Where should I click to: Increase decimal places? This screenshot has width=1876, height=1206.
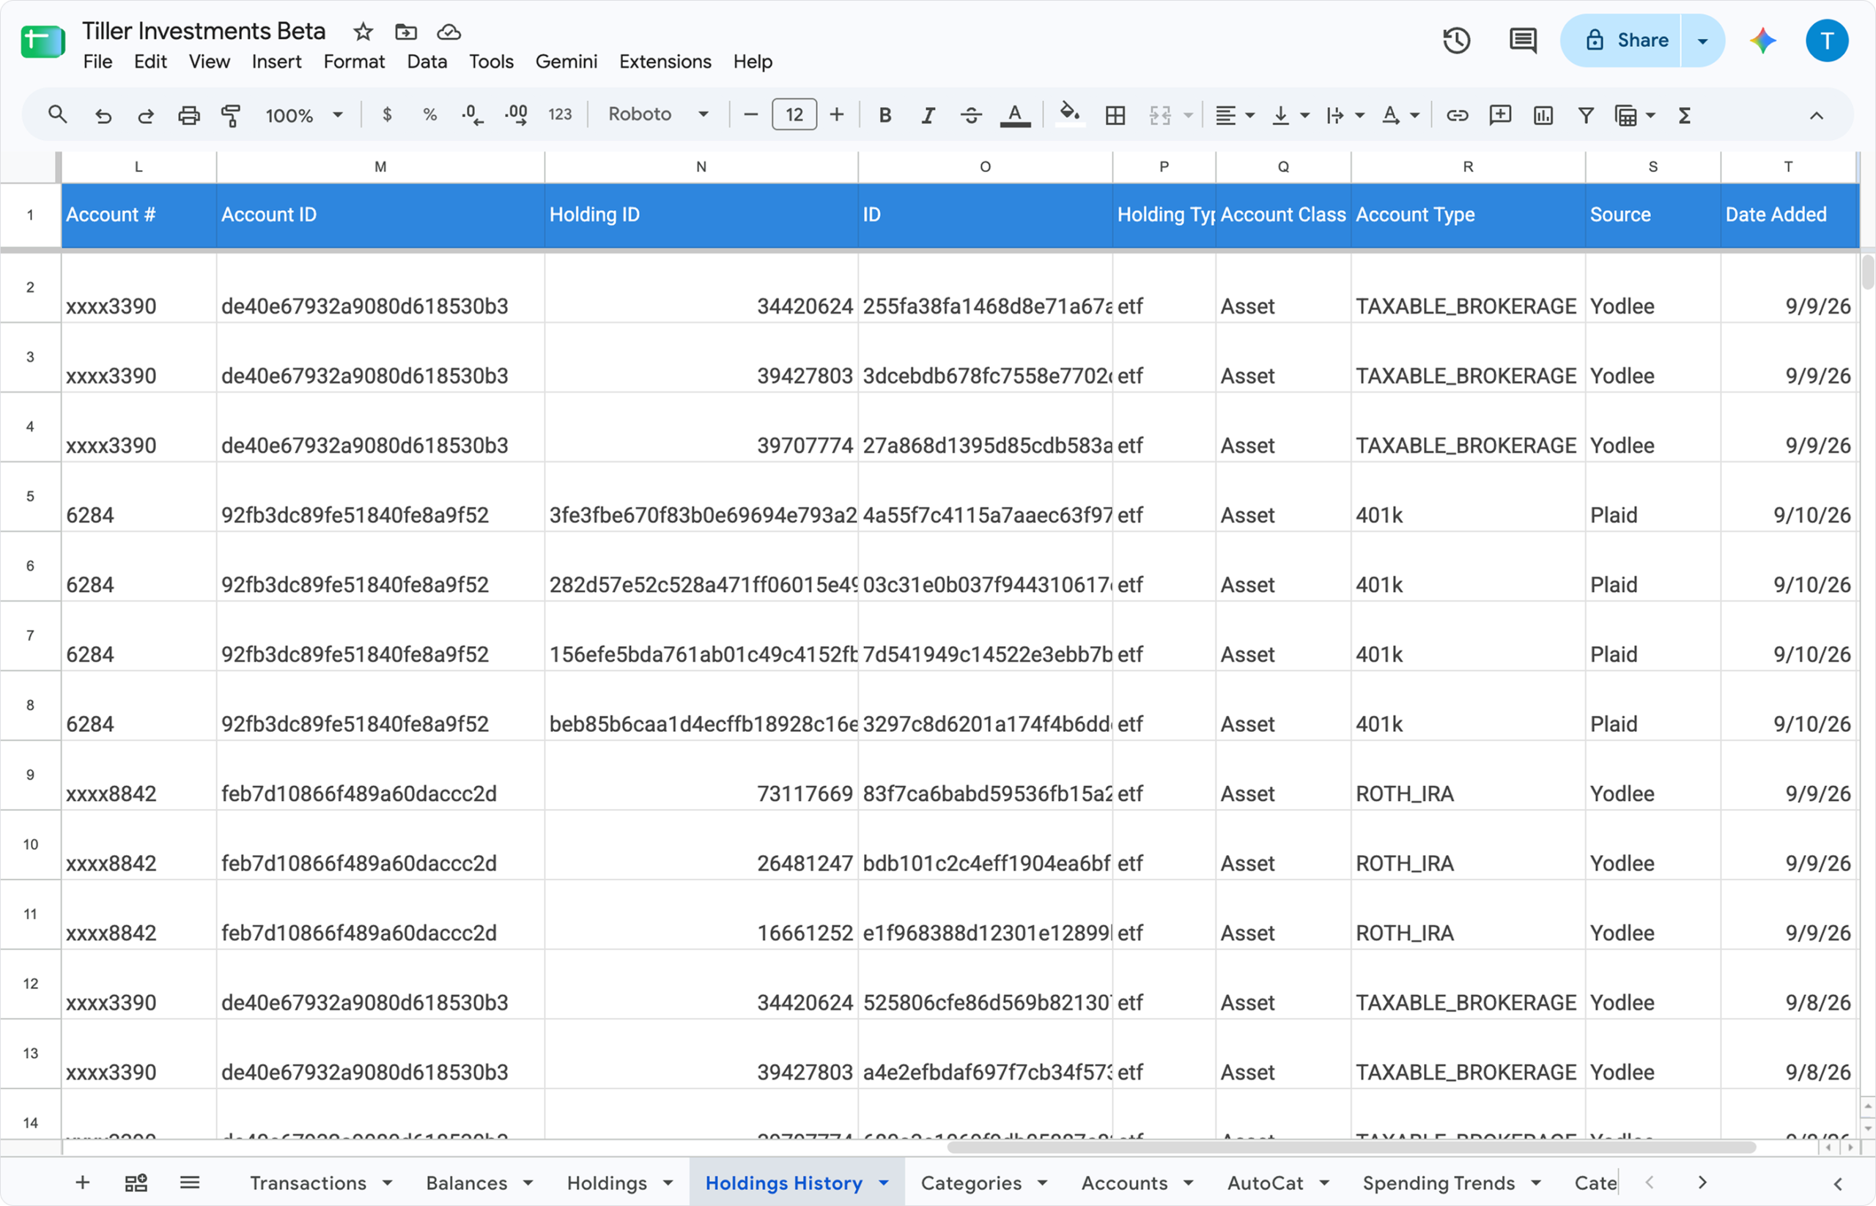click(516, 115)
